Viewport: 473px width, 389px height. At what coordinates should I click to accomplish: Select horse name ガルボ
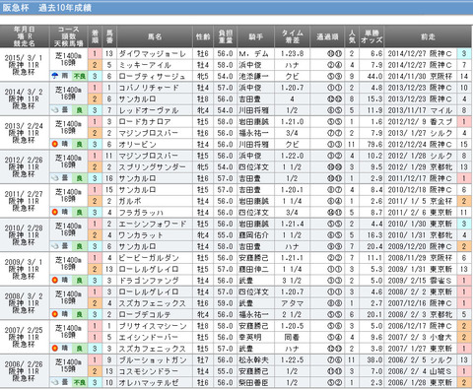(130, 201)
